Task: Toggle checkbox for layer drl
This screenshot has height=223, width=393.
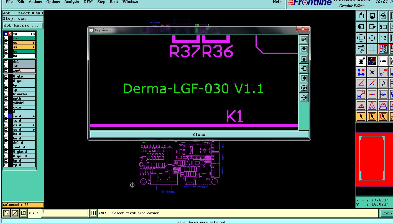Action: [6, 62]
